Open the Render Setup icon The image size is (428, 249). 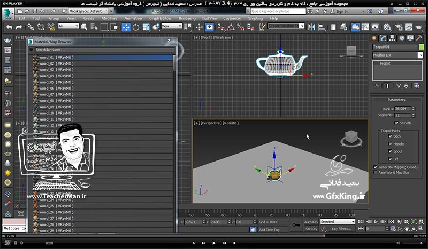pyautogui.click(x=399, y=27)
